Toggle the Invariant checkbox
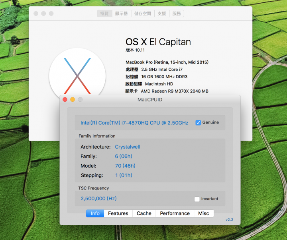 pos(197,199)
